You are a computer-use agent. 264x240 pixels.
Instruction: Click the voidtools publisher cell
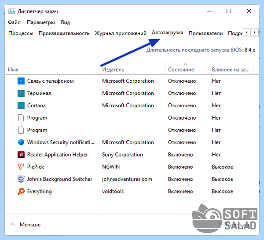113,191
